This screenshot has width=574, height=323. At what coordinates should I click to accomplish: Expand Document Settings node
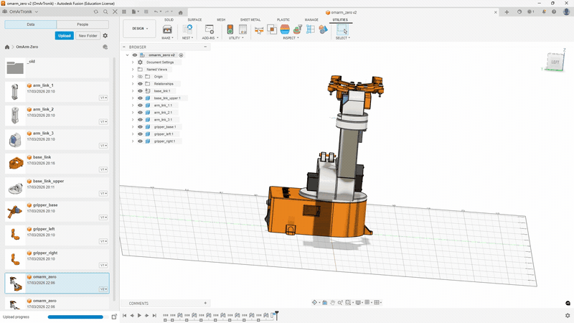point(133,62)
